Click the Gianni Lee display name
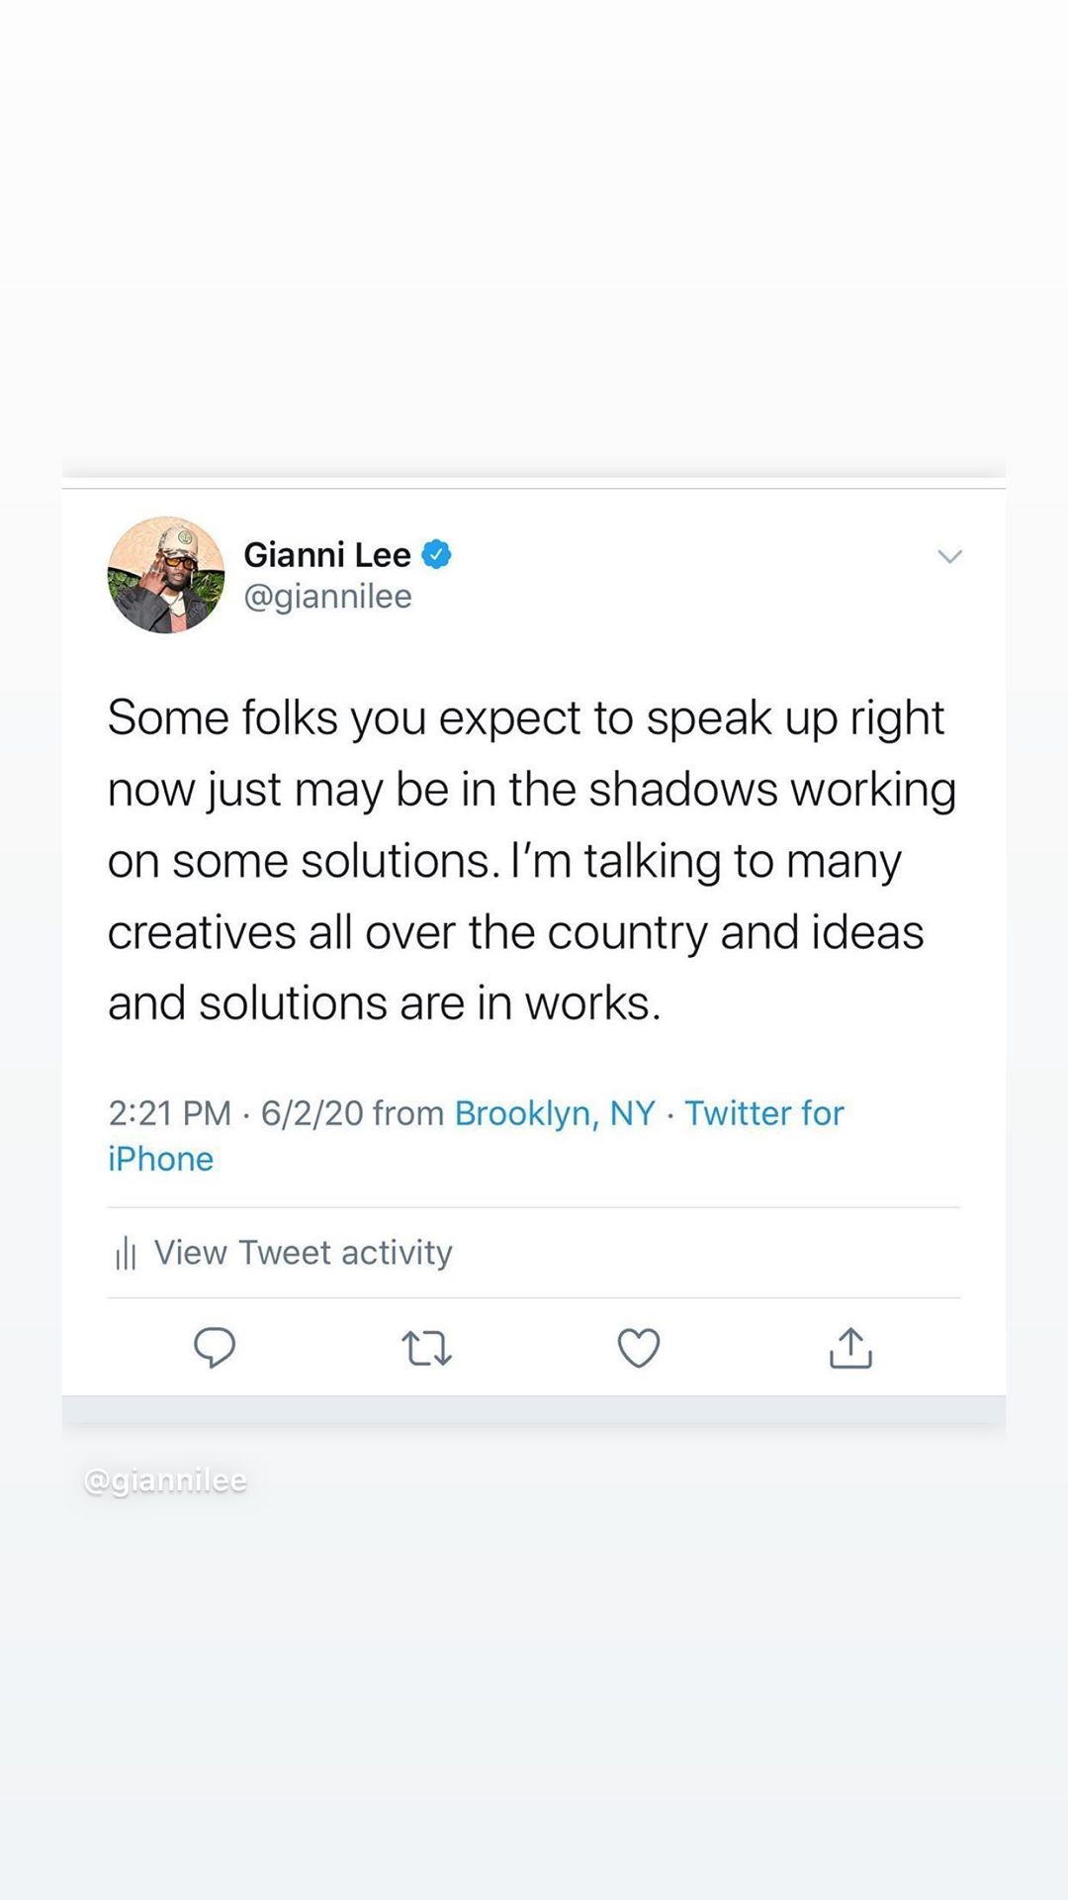The image size is (1068, 1900). (327, 554)
